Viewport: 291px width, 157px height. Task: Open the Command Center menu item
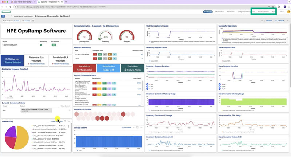pos(263,12)
